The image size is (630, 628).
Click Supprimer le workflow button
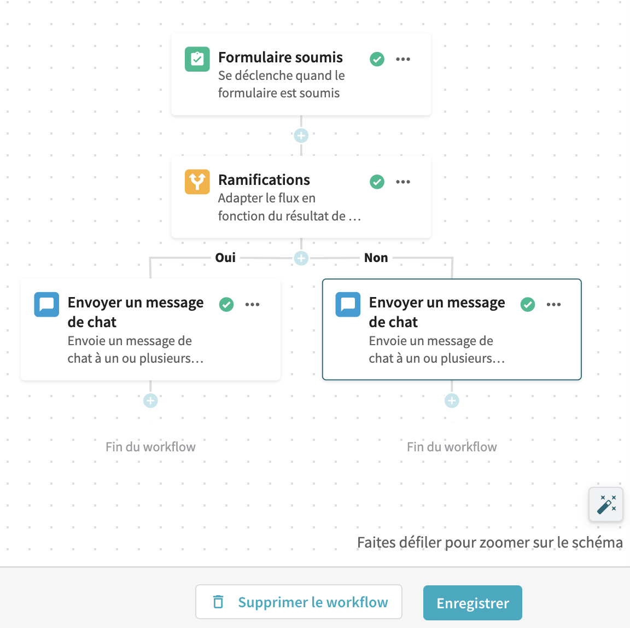(299, 602)
